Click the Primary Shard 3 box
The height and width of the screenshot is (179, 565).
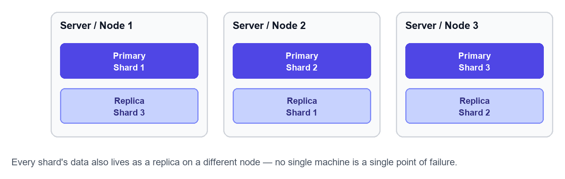click(474, 61)
